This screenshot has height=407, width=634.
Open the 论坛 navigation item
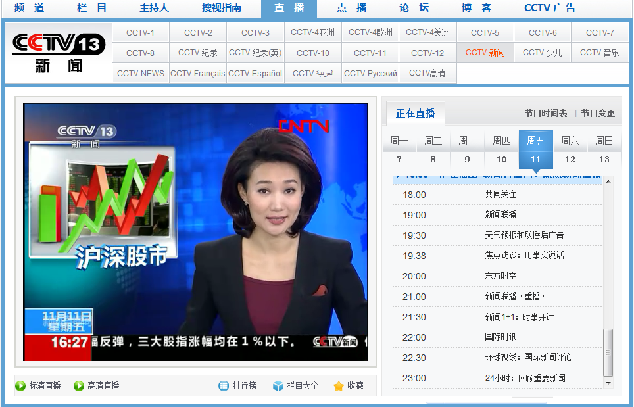tap(414, 8)
